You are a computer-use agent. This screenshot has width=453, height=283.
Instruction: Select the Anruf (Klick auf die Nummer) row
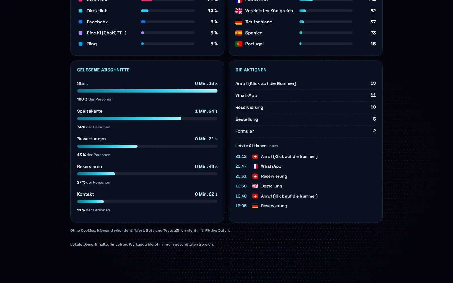[x=305, y=83]
